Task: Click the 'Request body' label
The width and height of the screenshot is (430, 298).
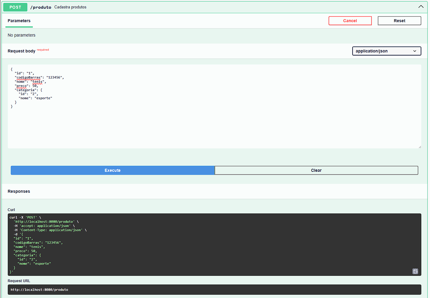Action: click(22, 51)
